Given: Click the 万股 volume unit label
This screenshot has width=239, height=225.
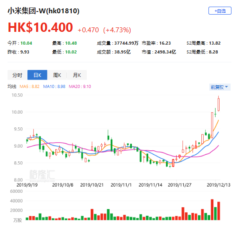Looking at the screenshot, I should (x=18, y=220).
